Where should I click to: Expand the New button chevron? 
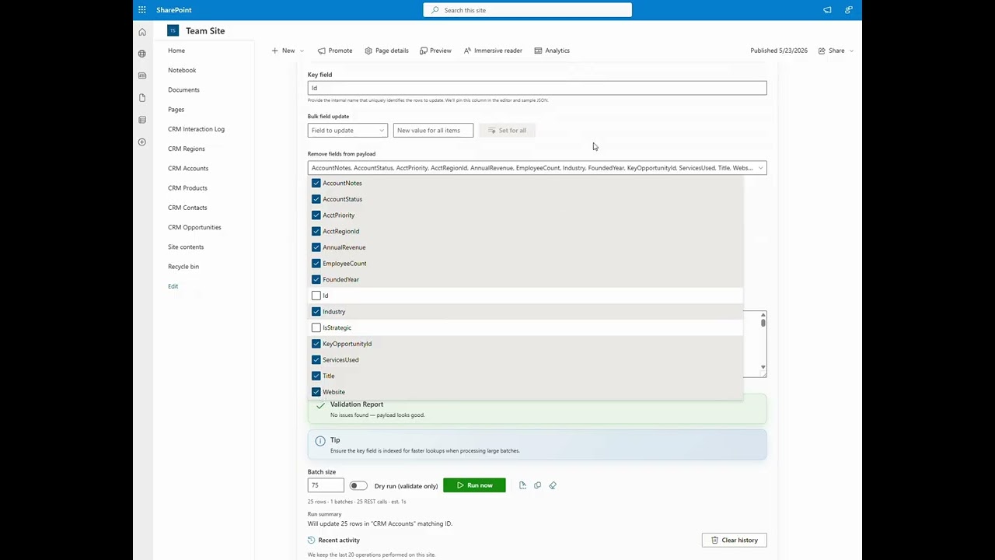click(302, 51)
